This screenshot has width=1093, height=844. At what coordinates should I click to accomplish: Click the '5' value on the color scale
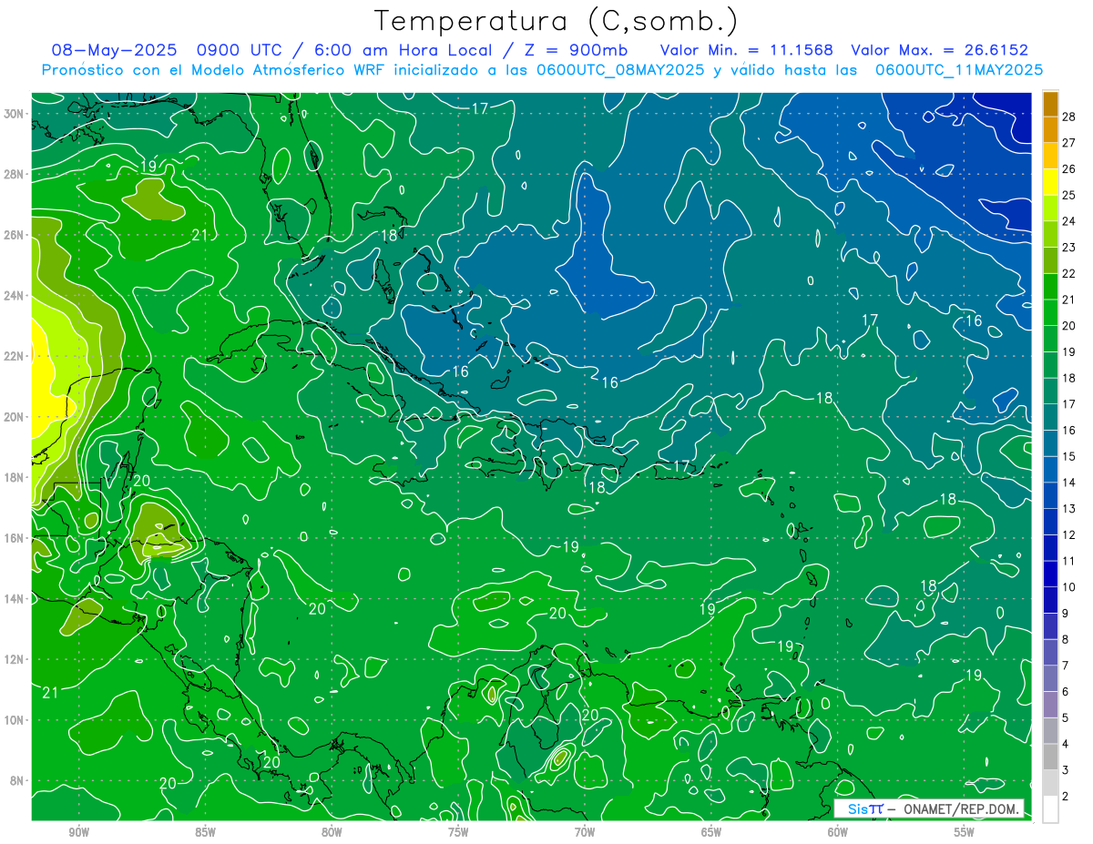click(x=1066, y=717)
